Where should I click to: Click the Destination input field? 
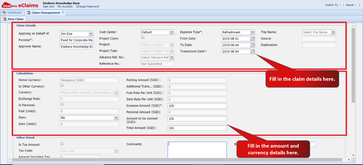(x=319, y=45)
